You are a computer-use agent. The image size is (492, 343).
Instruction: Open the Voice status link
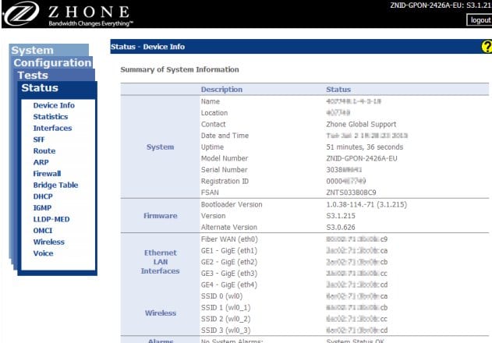pyautogui.click(x=44, y=253)
